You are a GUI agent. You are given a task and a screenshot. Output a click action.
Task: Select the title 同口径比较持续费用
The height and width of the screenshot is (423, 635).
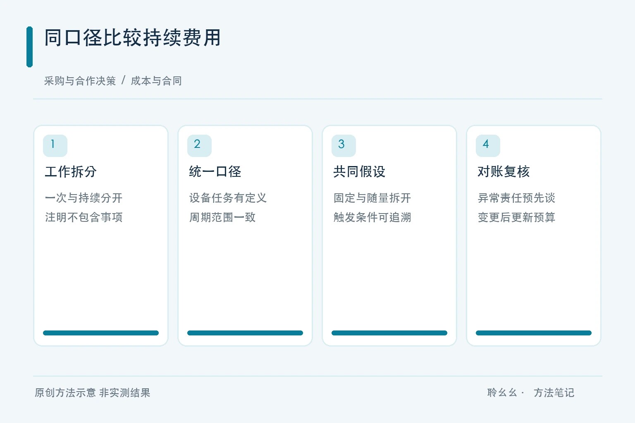(x=132, y=38)
